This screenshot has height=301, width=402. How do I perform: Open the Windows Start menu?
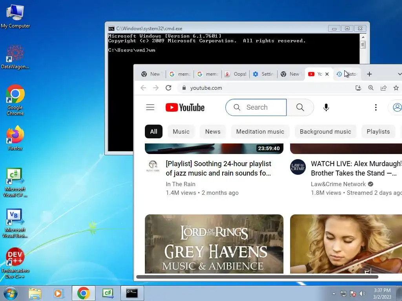(x=10, y=293)
